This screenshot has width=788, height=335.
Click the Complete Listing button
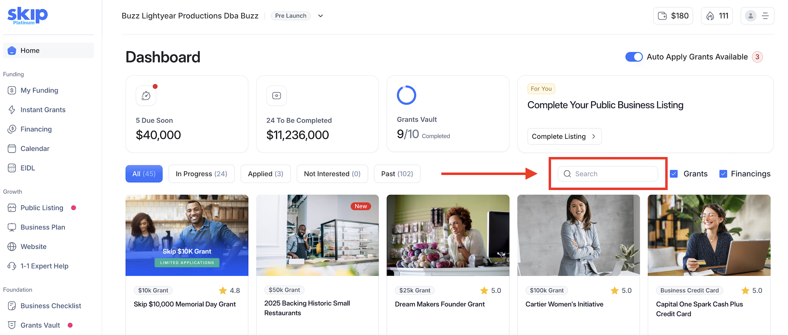pyautogui.click(x=564, y=136)
